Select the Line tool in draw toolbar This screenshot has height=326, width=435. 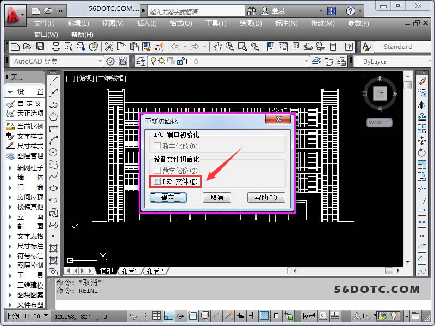click(x=53, y=81)
